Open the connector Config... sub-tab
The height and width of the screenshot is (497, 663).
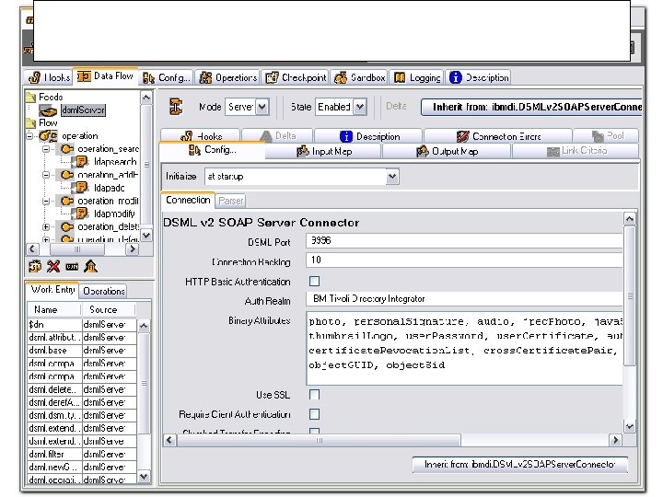click(x=213, y=150)
